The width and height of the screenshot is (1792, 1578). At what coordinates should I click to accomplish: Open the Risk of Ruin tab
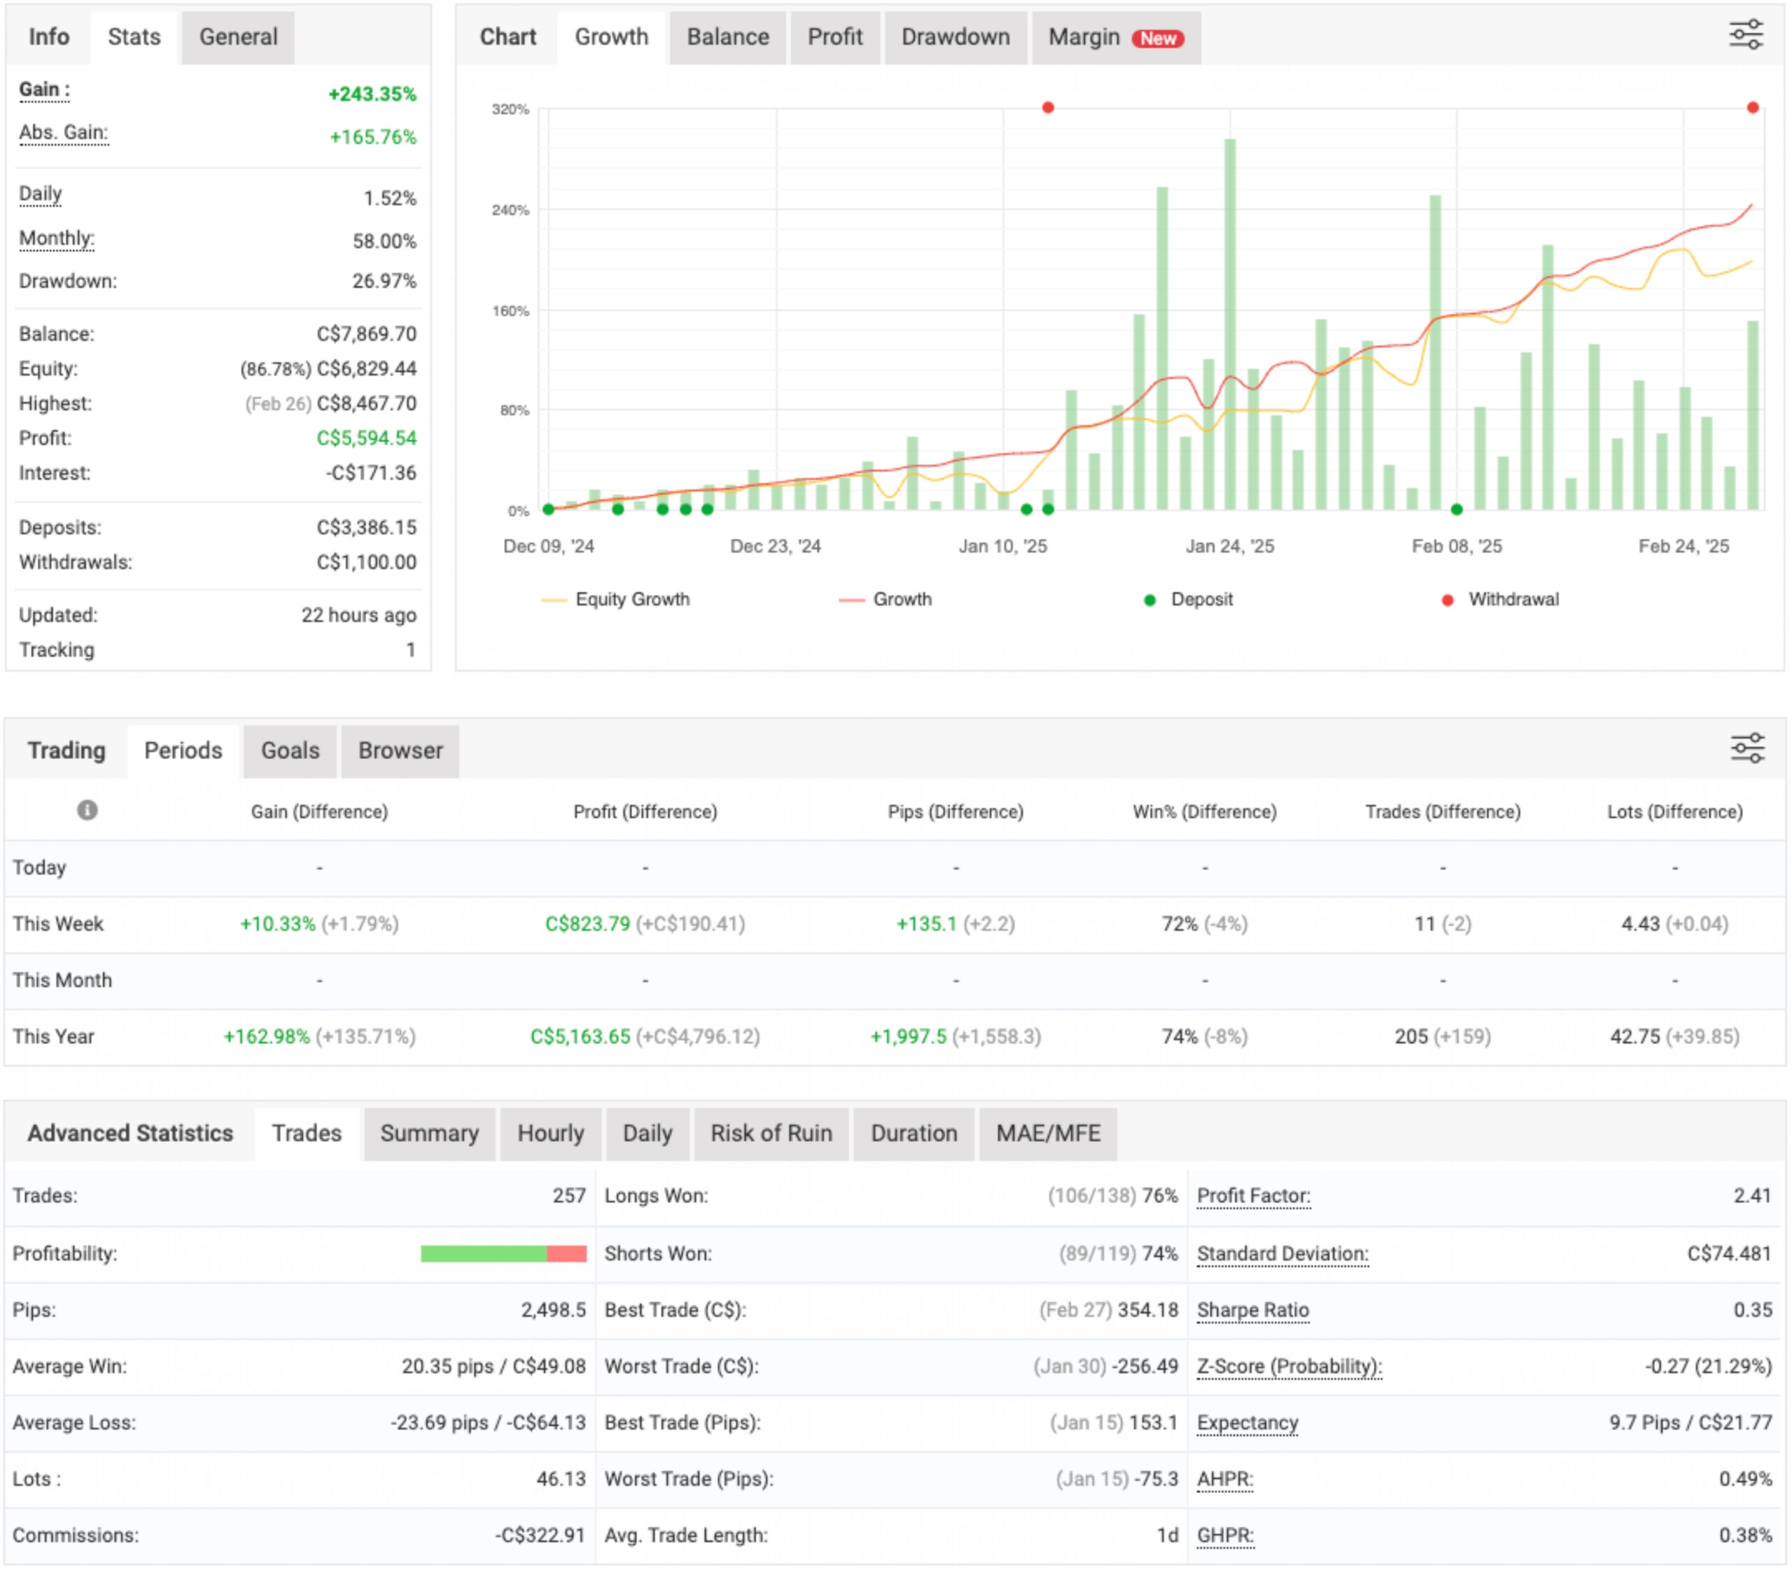point(771,1133)
